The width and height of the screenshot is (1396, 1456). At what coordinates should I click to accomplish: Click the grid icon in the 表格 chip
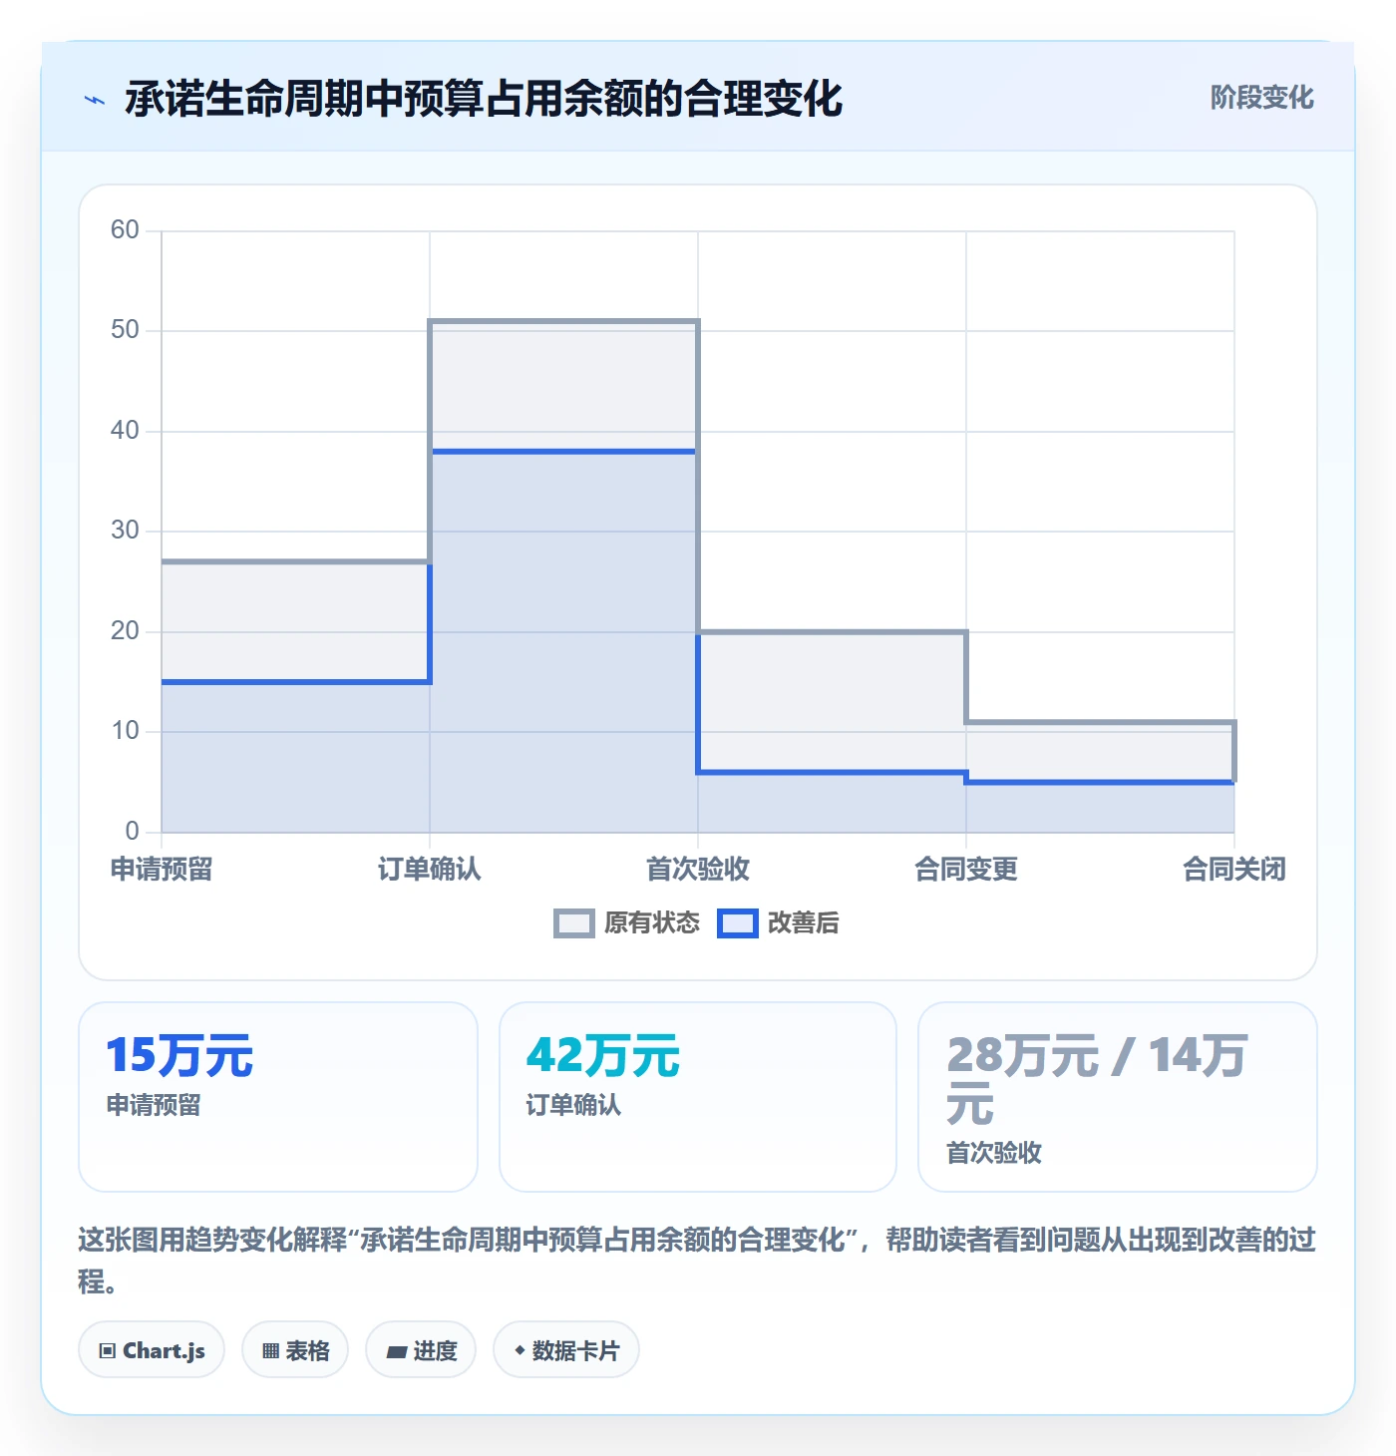click(x=270, y=1351)
